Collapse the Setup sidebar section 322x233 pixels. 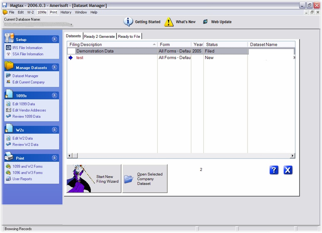coord(54,40)
